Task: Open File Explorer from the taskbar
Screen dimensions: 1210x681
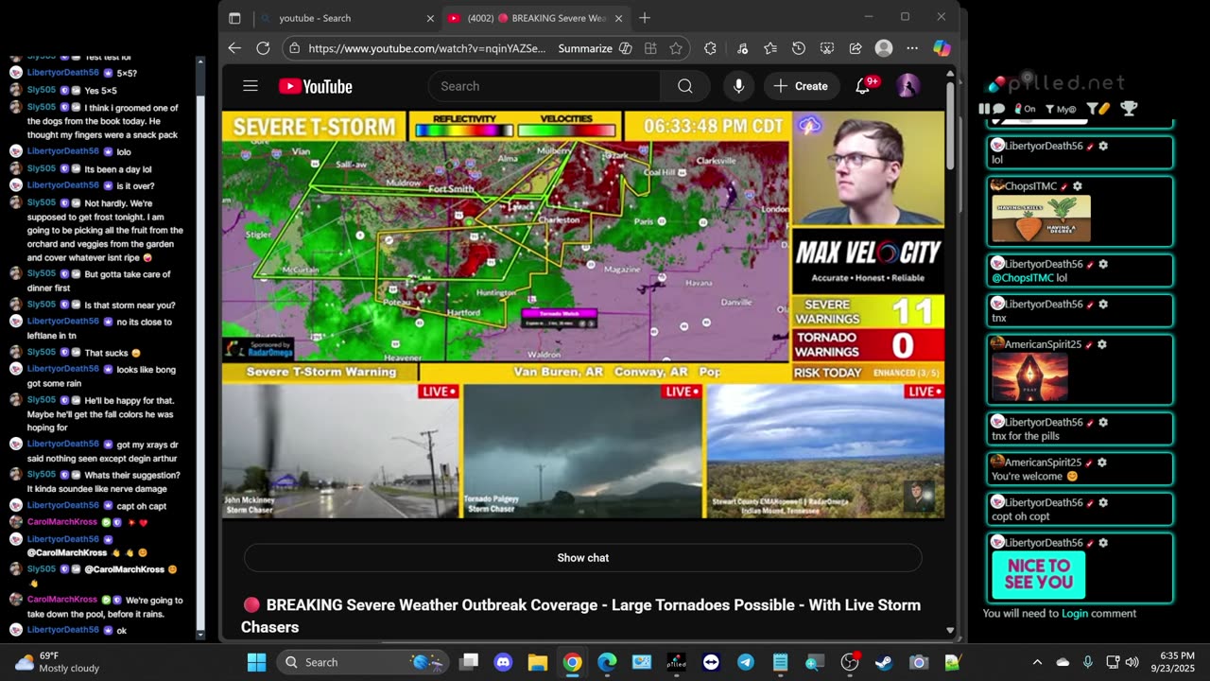Action: [538, 662]
